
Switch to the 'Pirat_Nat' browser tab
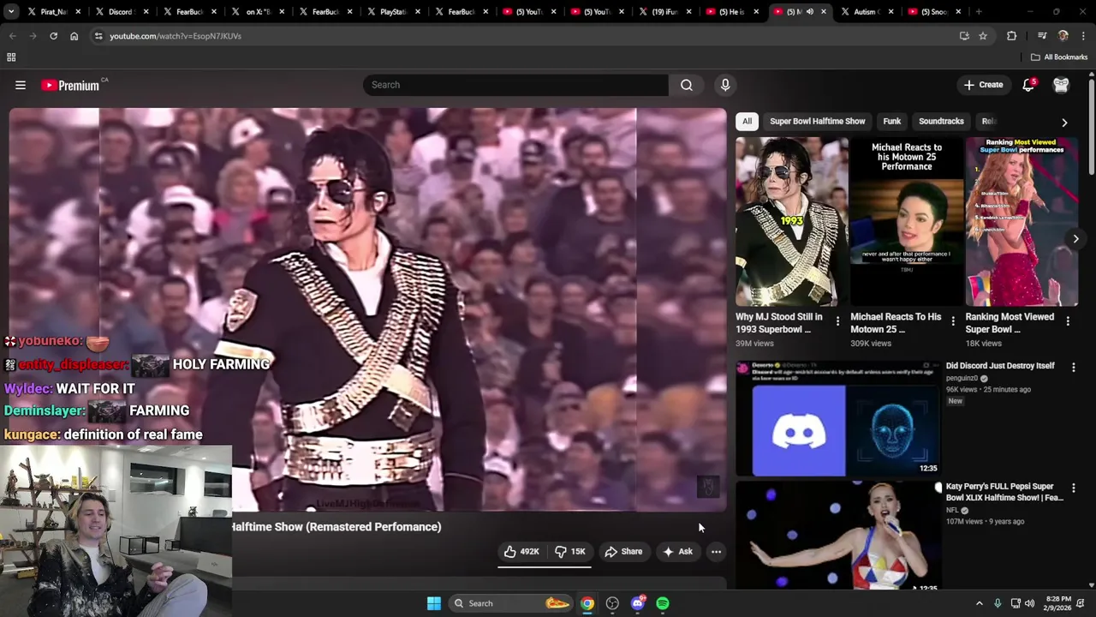tap(55, 12)
